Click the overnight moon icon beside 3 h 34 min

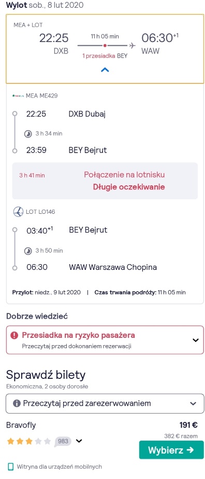28,133
